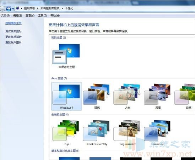Viewport: 195px width, 160px height.
Task: Open the 工具(T) menu
Action: pyautogui.click(x=42, y=15)
